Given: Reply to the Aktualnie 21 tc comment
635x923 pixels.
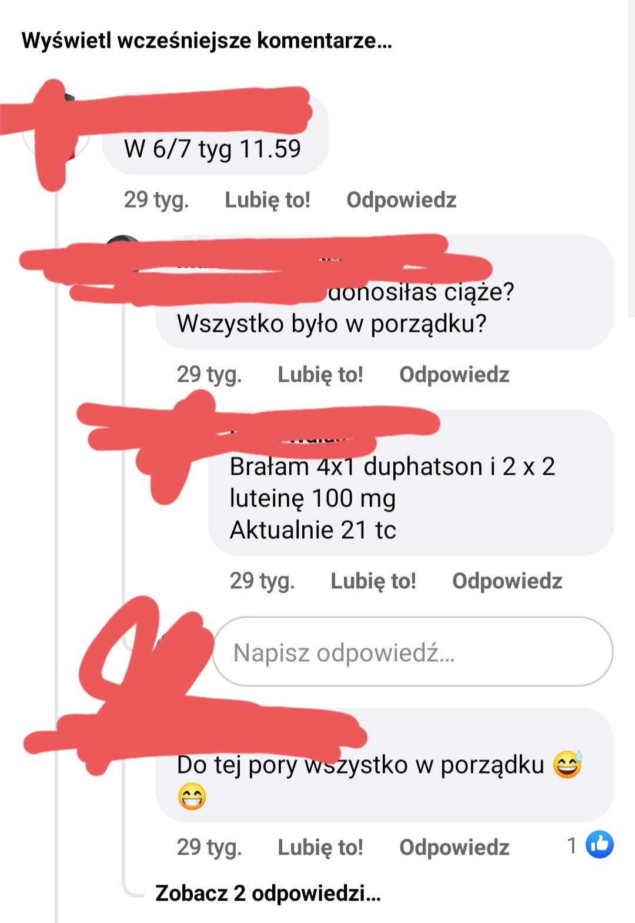Looking at the screenshot, I should pos(507,581).
